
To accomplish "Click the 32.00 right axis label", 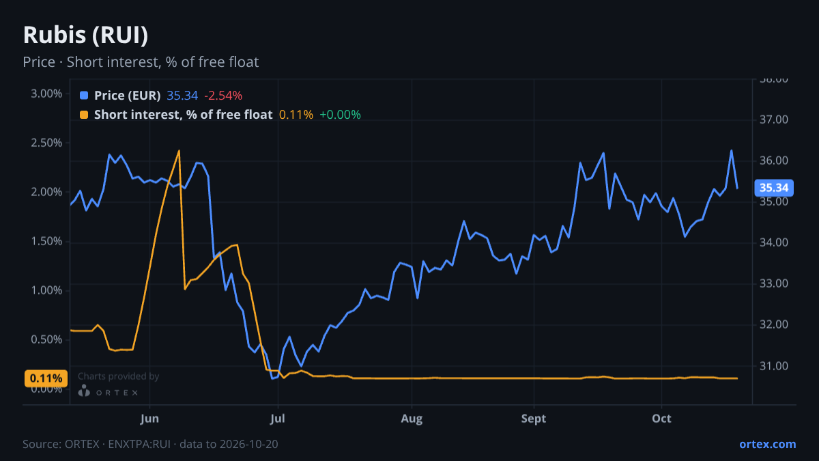I will tap(773, 325).
